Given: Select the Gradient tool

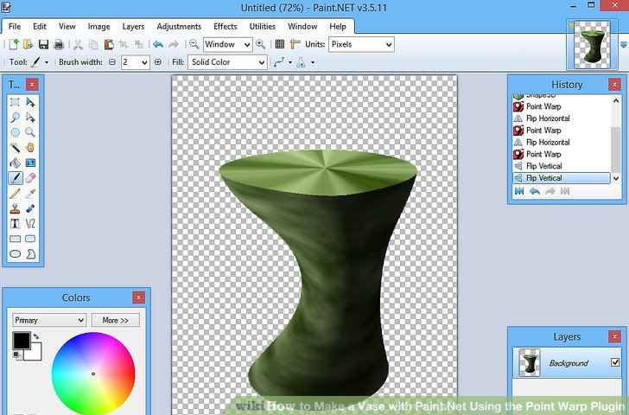Looking at the screenshot, I should pos(30,162).
